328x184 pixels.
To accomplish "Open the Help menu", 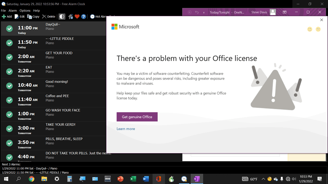I will [x=36, y=10].
